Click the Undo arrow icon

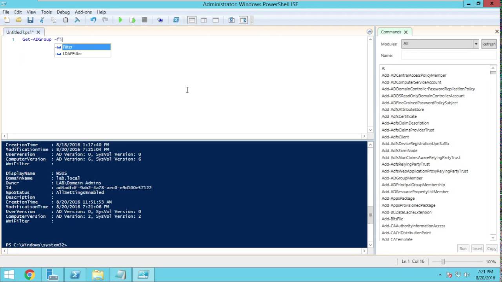coord(93,20)
